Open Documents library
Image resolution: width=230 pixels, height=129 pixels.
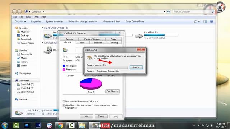26,54
